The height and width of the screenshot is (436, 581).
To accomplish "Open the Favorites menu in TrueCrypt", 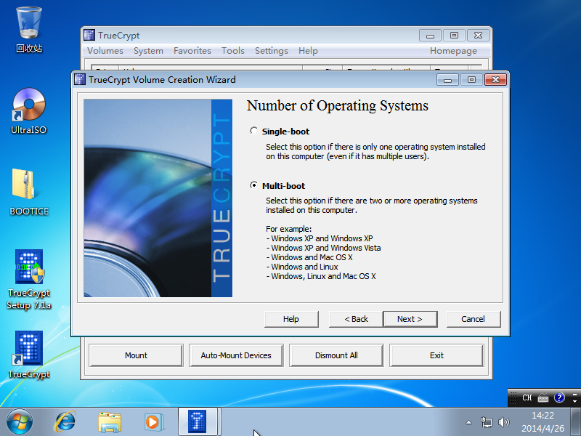I will tap(192, 51).
